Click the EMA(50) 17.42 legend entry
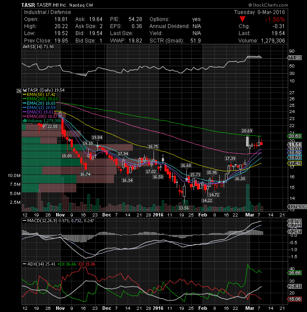 [39, 95]
